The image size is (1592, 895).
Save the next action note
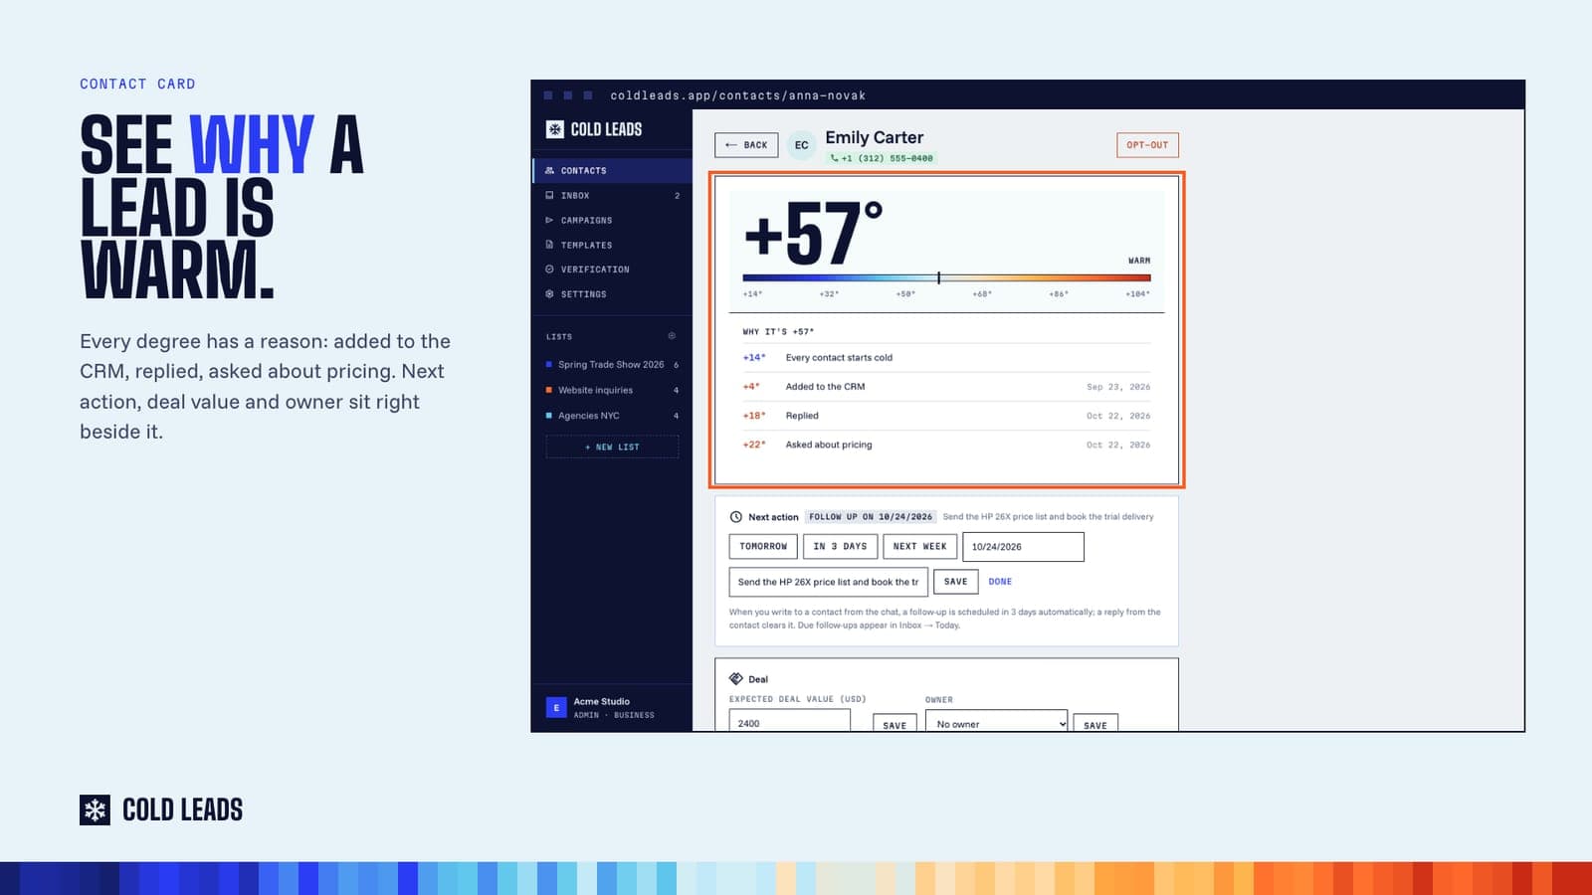tap(955, 582)
